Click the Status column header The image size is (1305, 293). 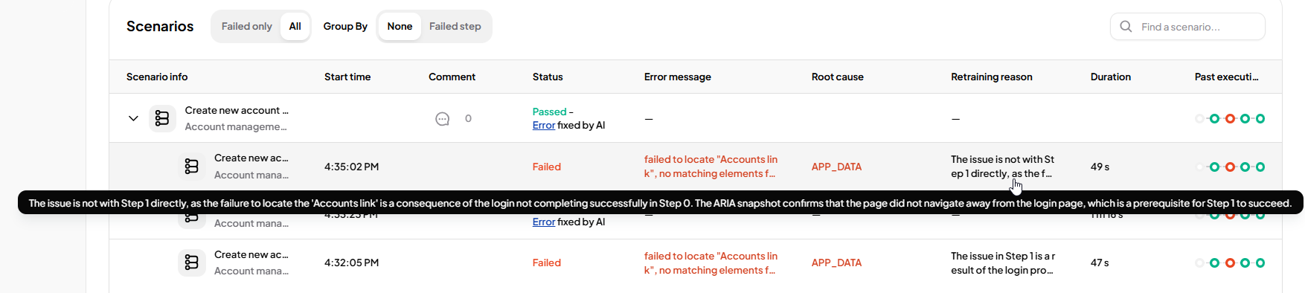coord(548,77)
